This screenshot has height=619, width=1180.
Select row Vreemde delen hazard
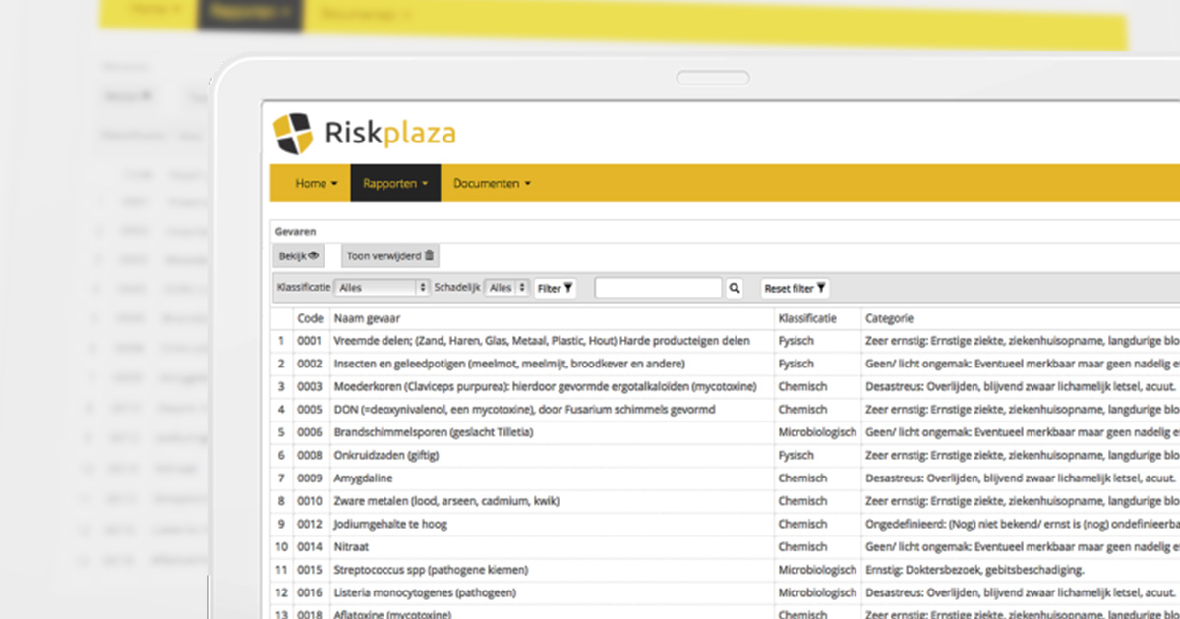(541, 341)
